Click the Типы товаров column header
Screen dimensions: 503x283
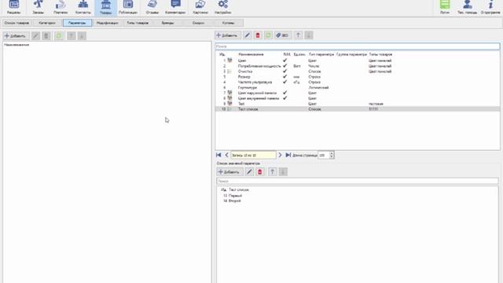pyautogui.click(x=380, y=54)
